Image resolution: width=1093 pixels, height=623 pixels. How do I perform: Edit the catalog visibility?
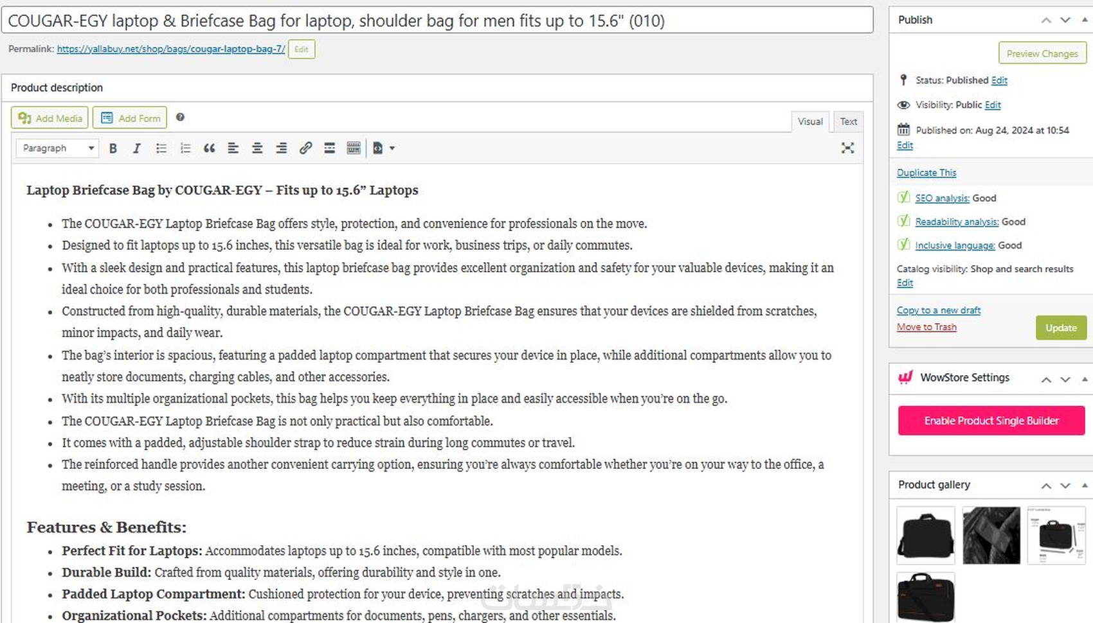tap(905, 283)
